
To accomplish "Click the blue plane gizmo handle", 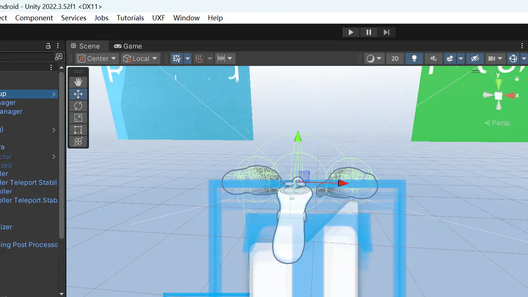I will coord(304,176).
